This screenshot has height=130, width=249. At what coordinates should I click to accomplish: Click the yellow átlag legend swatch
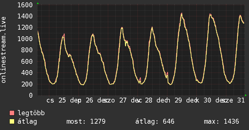pyautogui.click(x=12, y=122)
